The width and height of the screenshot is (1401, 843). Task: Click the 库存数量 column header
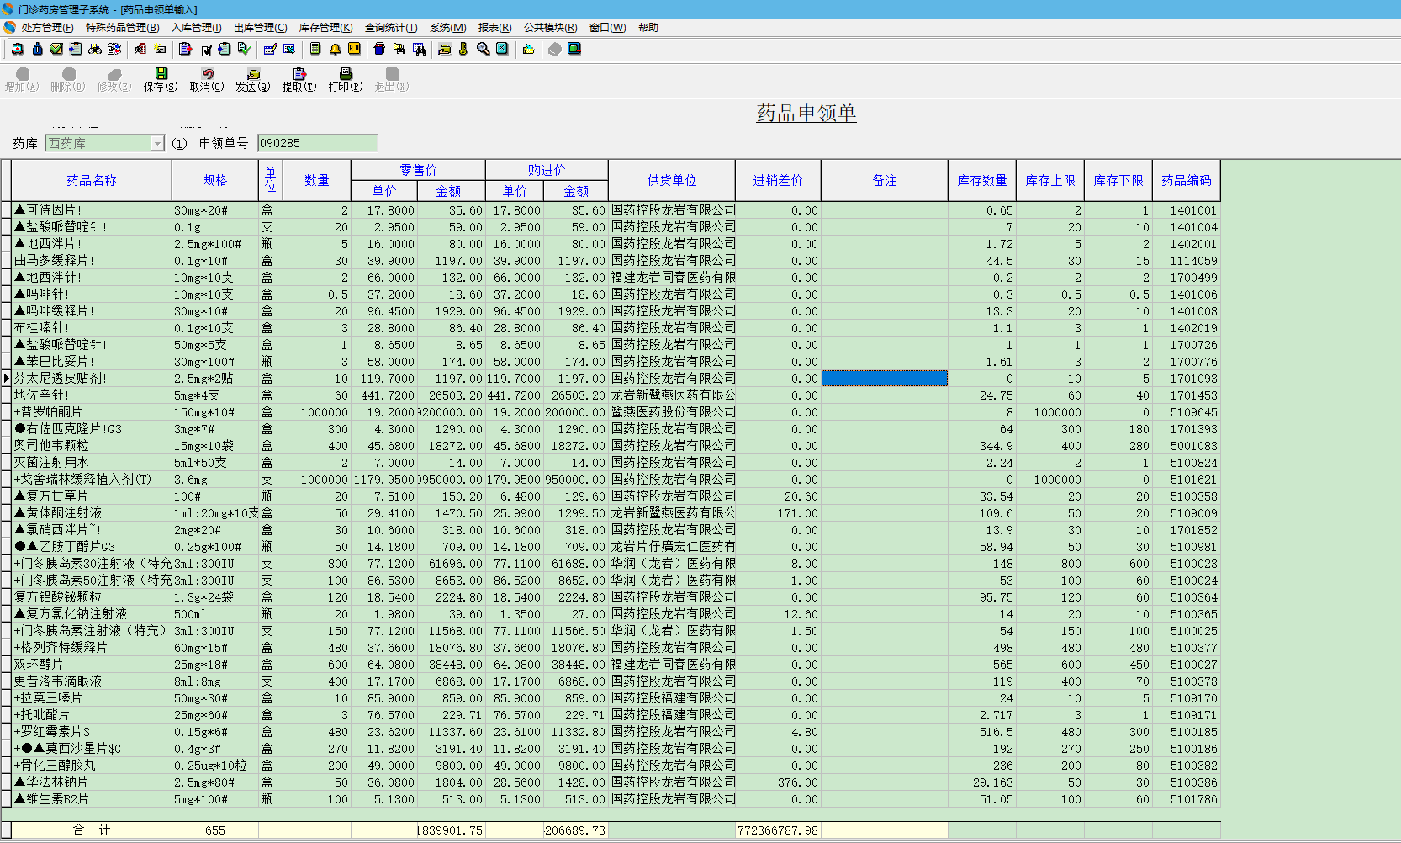coord(981,180)
